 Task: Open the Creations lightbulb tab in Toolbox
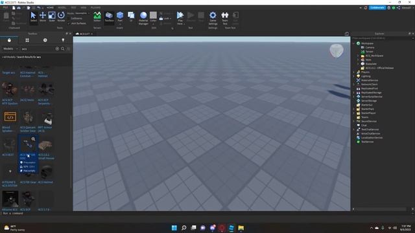tap(63, 40)
